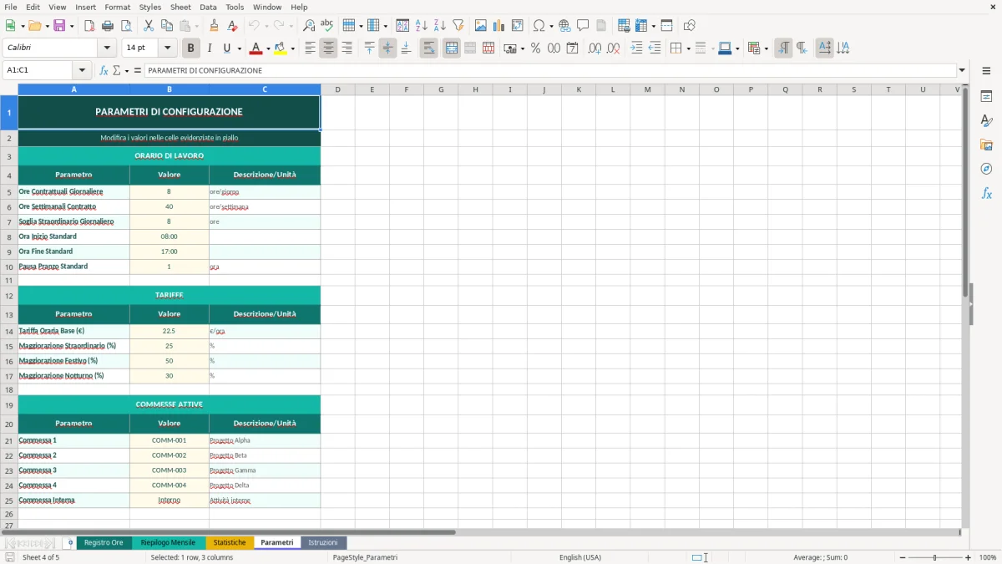
Task: Switch to Riepilogo Mensile sheet tab
Action: pyautogui.click(x=168, y=542)
